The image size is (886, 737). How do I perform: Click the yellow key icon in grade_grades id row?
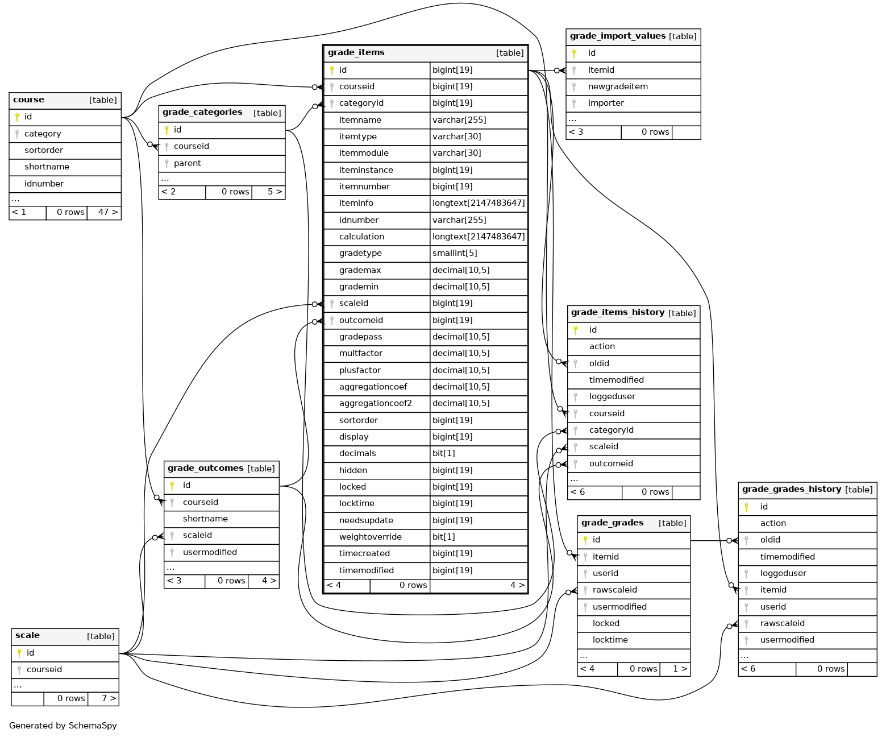(x=585, y=540)
